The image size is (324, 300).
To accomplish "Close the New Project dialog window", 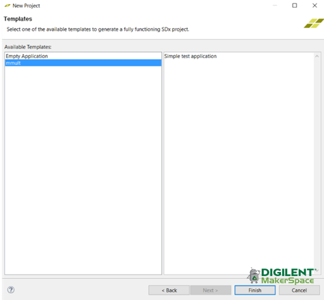I will click(314, 5).
